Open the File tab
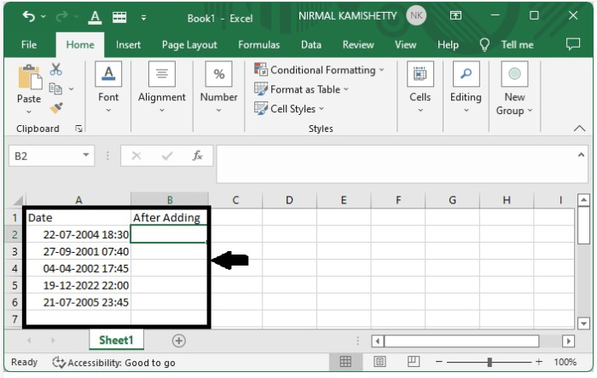Image resolution: width=597 pixels, height=378 pixels. [x=29, y=45]
